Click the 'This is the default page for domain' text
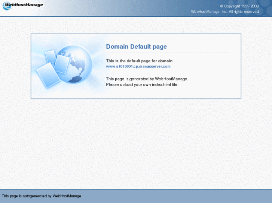 (139, 61)
